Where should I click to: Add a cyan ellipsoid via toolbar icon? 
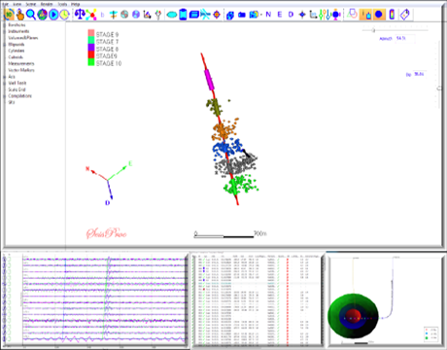(x=172, y=15)
